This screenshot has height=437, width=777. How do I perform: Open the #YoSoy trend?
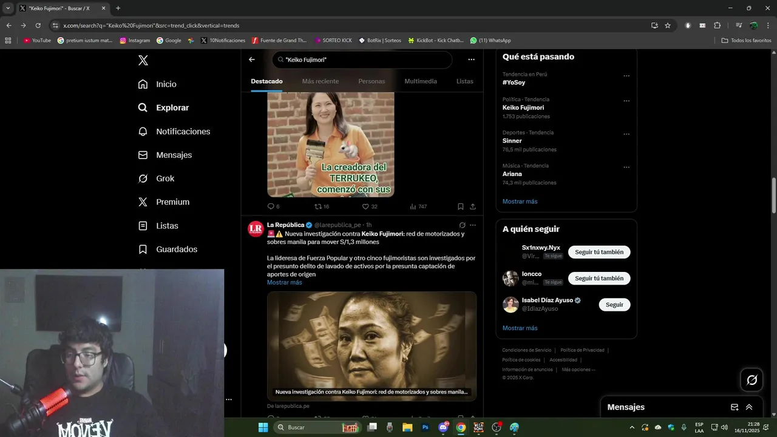[x=514, y=83]
